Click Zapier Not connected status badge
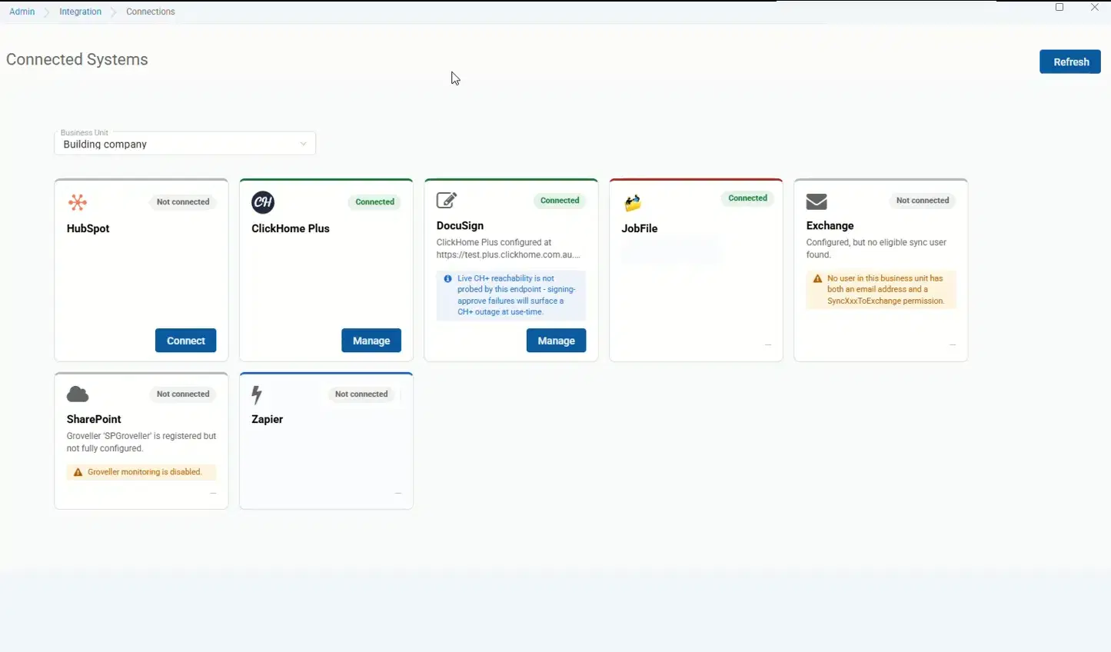 (361, 394)
